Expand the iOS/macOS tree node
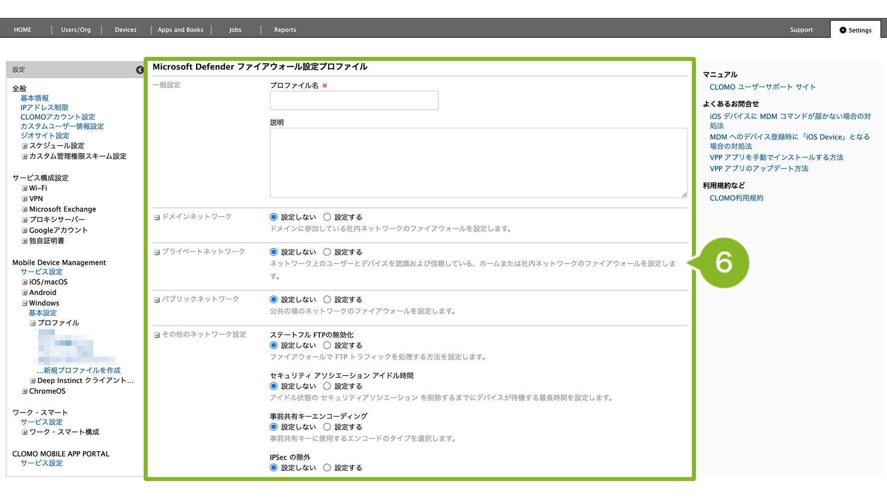887x499 pixels. [x=24, y=282]
